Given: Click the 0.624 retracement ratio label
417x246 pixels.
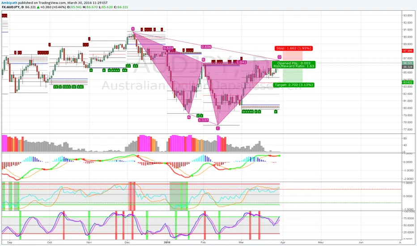Looking at the screenshot, I should (168, 48).
